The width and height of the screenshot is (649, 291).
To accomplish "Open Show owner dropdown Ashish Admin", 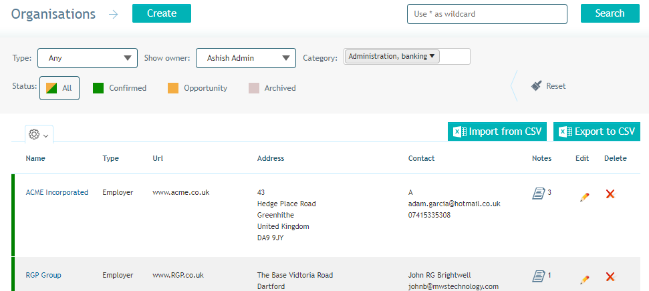I will pyautogui.click(x=246, y=58).
